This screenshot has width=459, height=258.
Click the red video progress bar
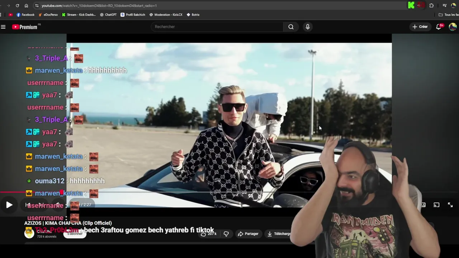point(32,192)
